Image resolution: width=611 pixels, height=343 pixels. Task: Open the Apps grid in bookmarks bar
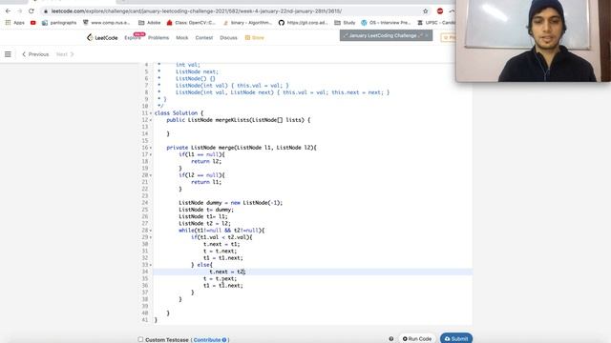[x=15, y=23]
